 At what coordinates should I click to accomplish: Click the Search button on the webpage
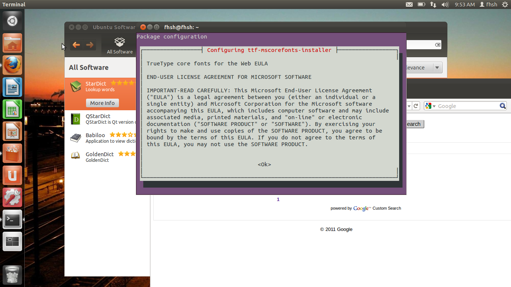tap(415, 124)
